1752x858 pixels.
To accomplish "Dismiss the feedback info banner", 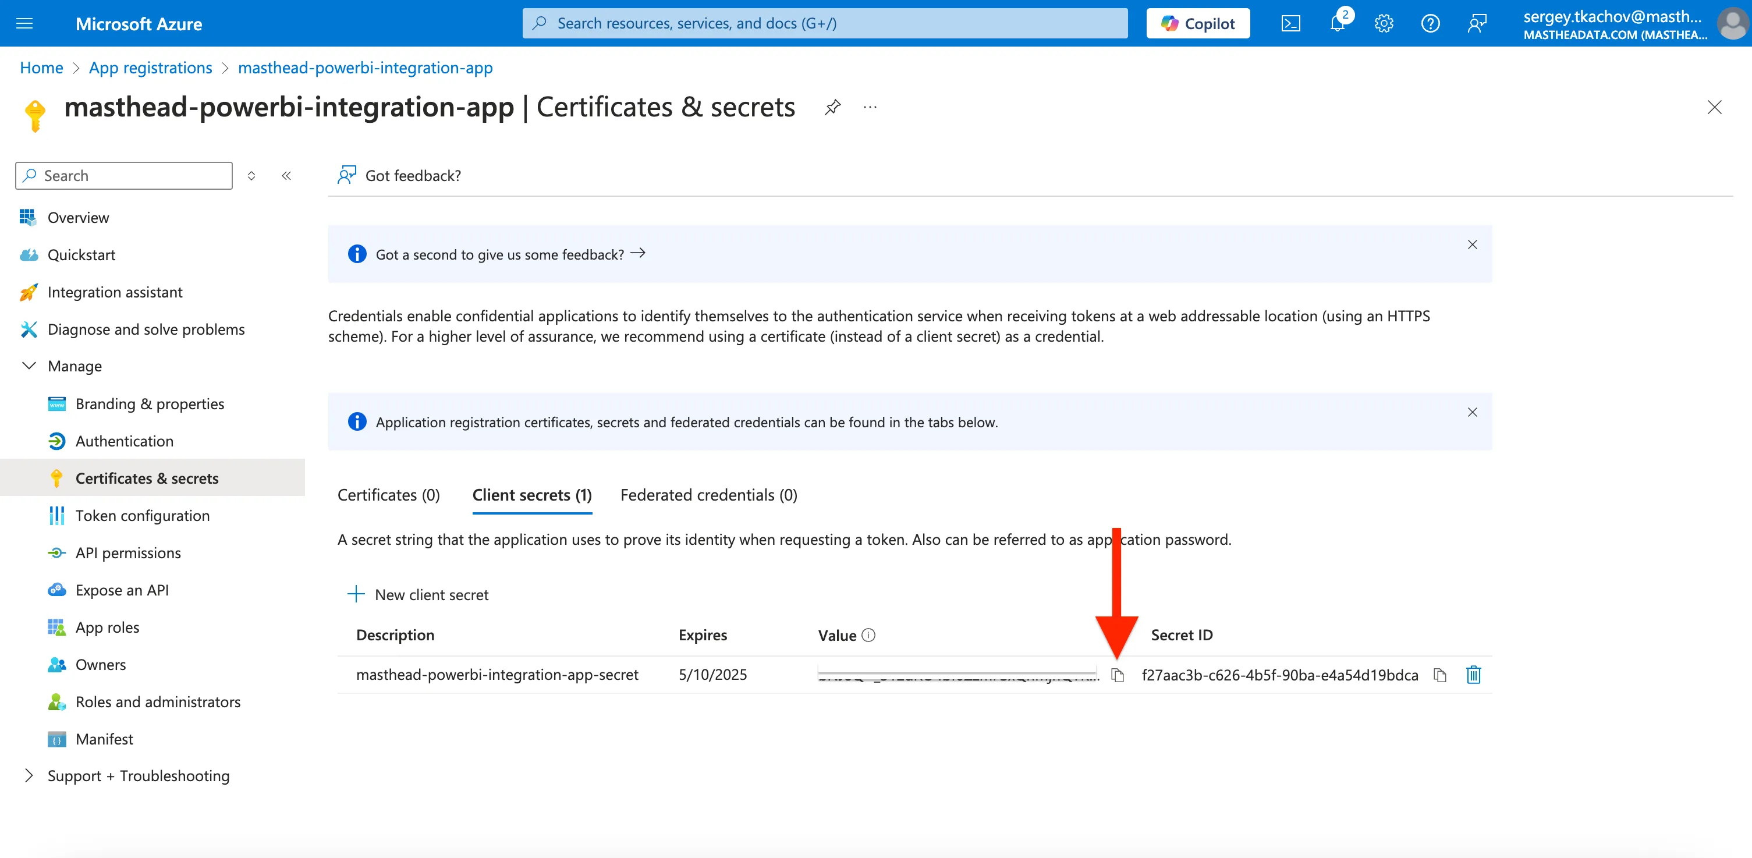I will click(1472, 244).
